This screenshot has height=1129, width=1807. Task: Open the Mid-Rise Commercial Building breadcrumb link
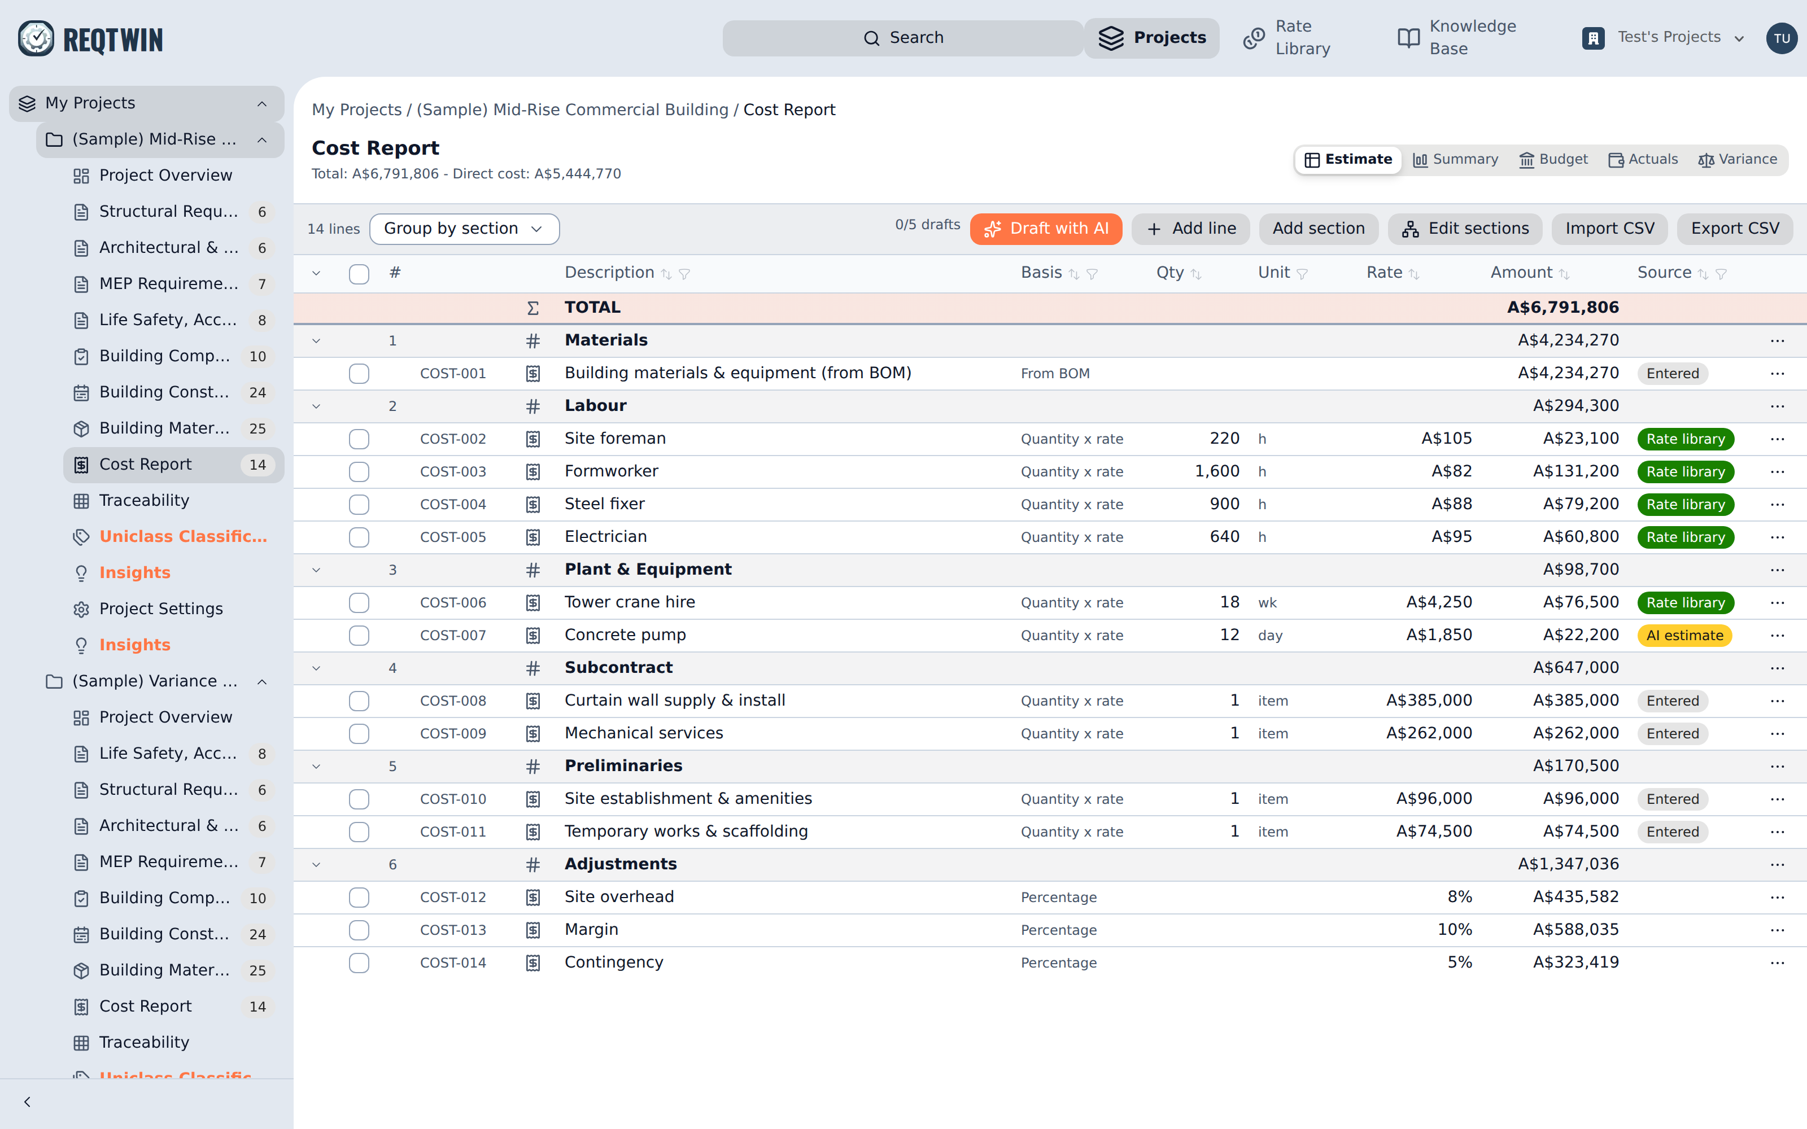pyautogui.click(x=572, y=110)
